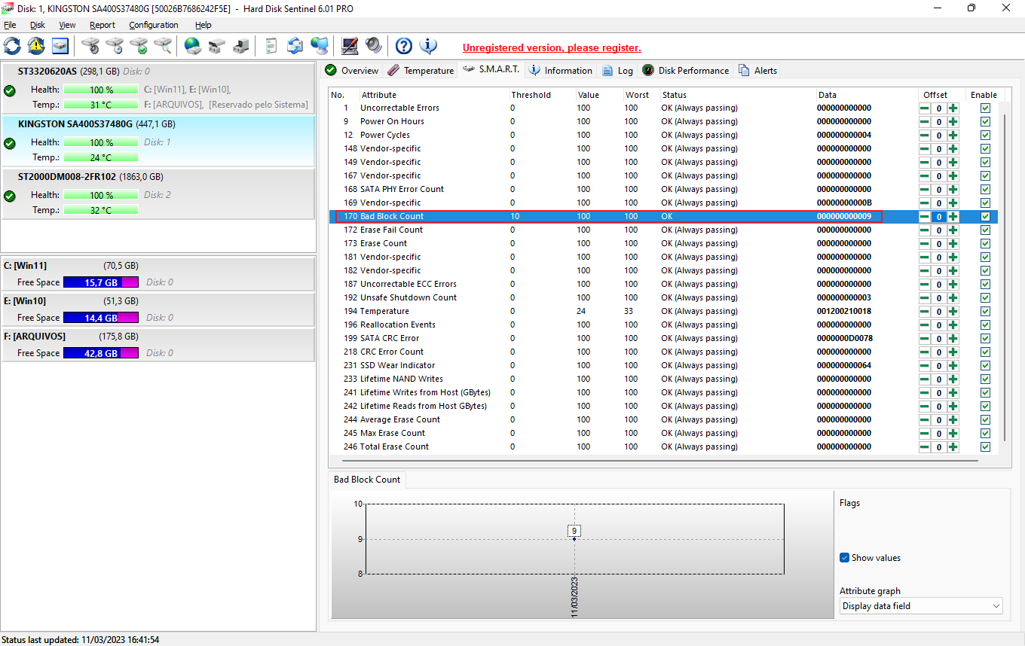
Task: Click the loudspeaker toolbar icon
Action: pos(374,46)
